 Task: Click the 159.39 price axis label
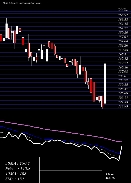[123, 33]
